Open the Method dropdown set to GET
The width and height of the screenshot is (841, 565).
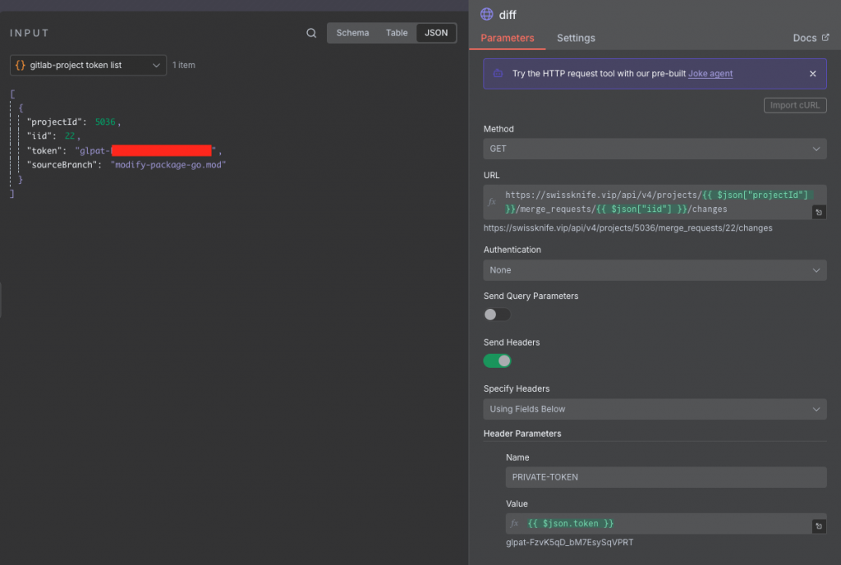[x=655, y=149]
